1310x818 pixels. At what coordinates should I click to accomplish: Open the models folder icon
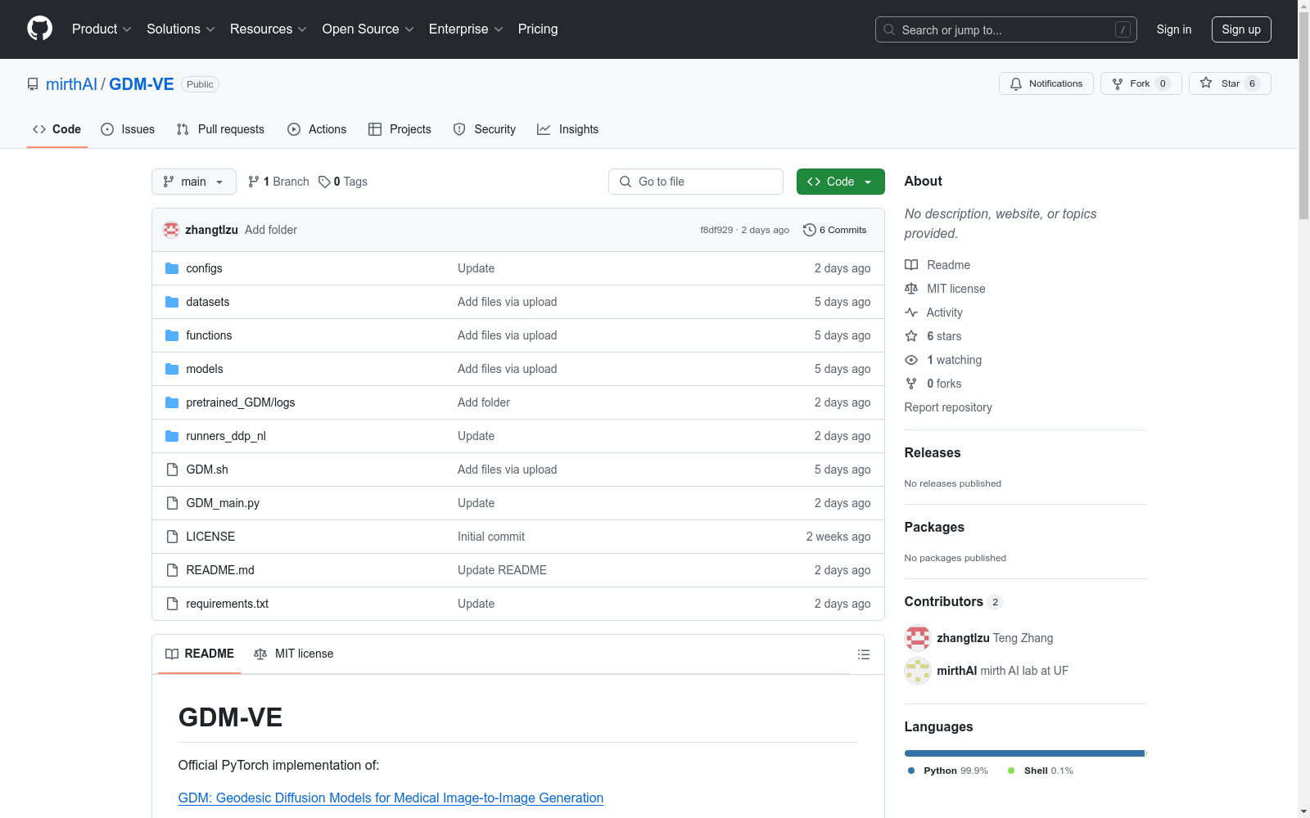(x=172, y=369)
